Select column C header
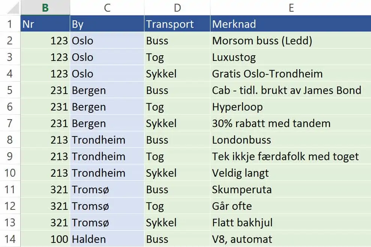Viewport: 371px width, 247px height. pos(107,8)
